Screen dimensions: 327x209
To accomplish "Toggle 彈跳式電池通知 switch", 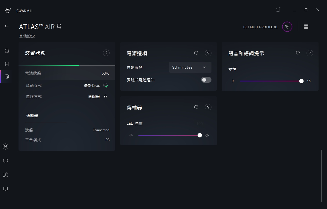I will [x=206, y=80].
